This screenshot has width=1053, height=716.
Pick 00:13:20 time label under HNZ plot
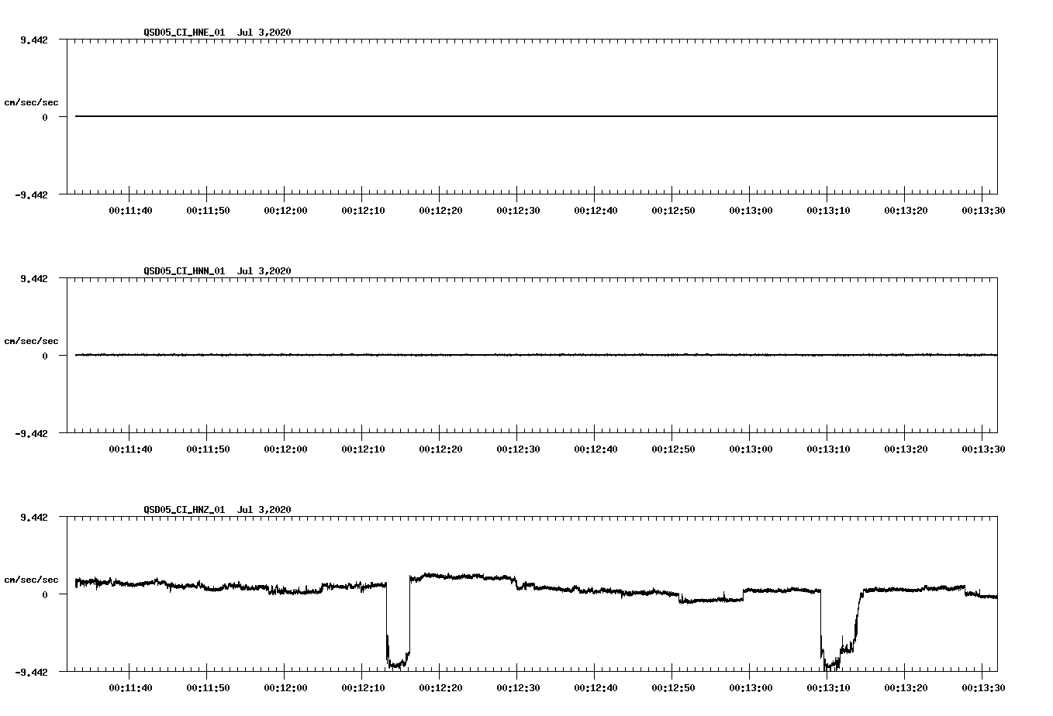(x=906, y=688)
